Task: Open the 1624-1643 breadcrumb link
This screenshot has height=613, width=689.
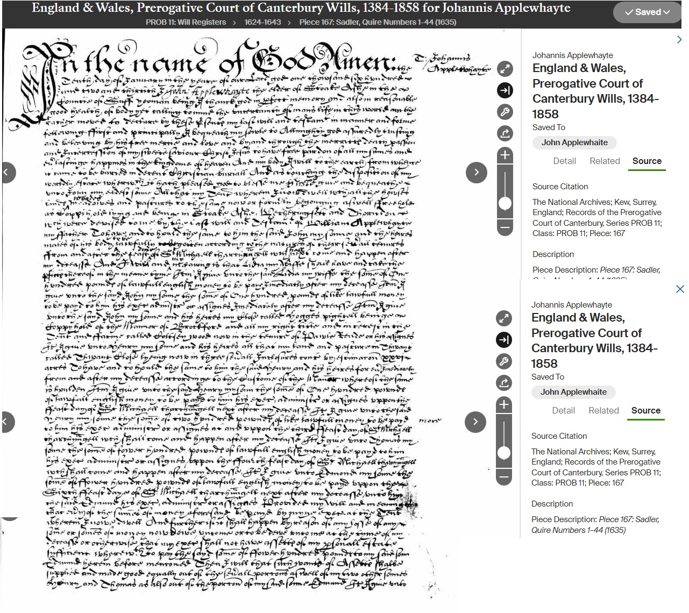Action: (x=262, y=22)
